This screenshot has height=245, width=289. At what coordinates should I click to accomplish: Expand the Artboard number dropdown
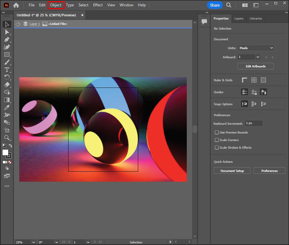(258, 57)
